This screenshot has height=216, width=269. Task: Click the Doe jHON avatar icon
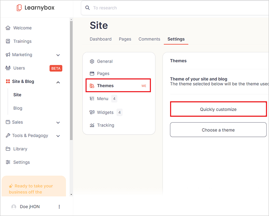tap(14, 207)
